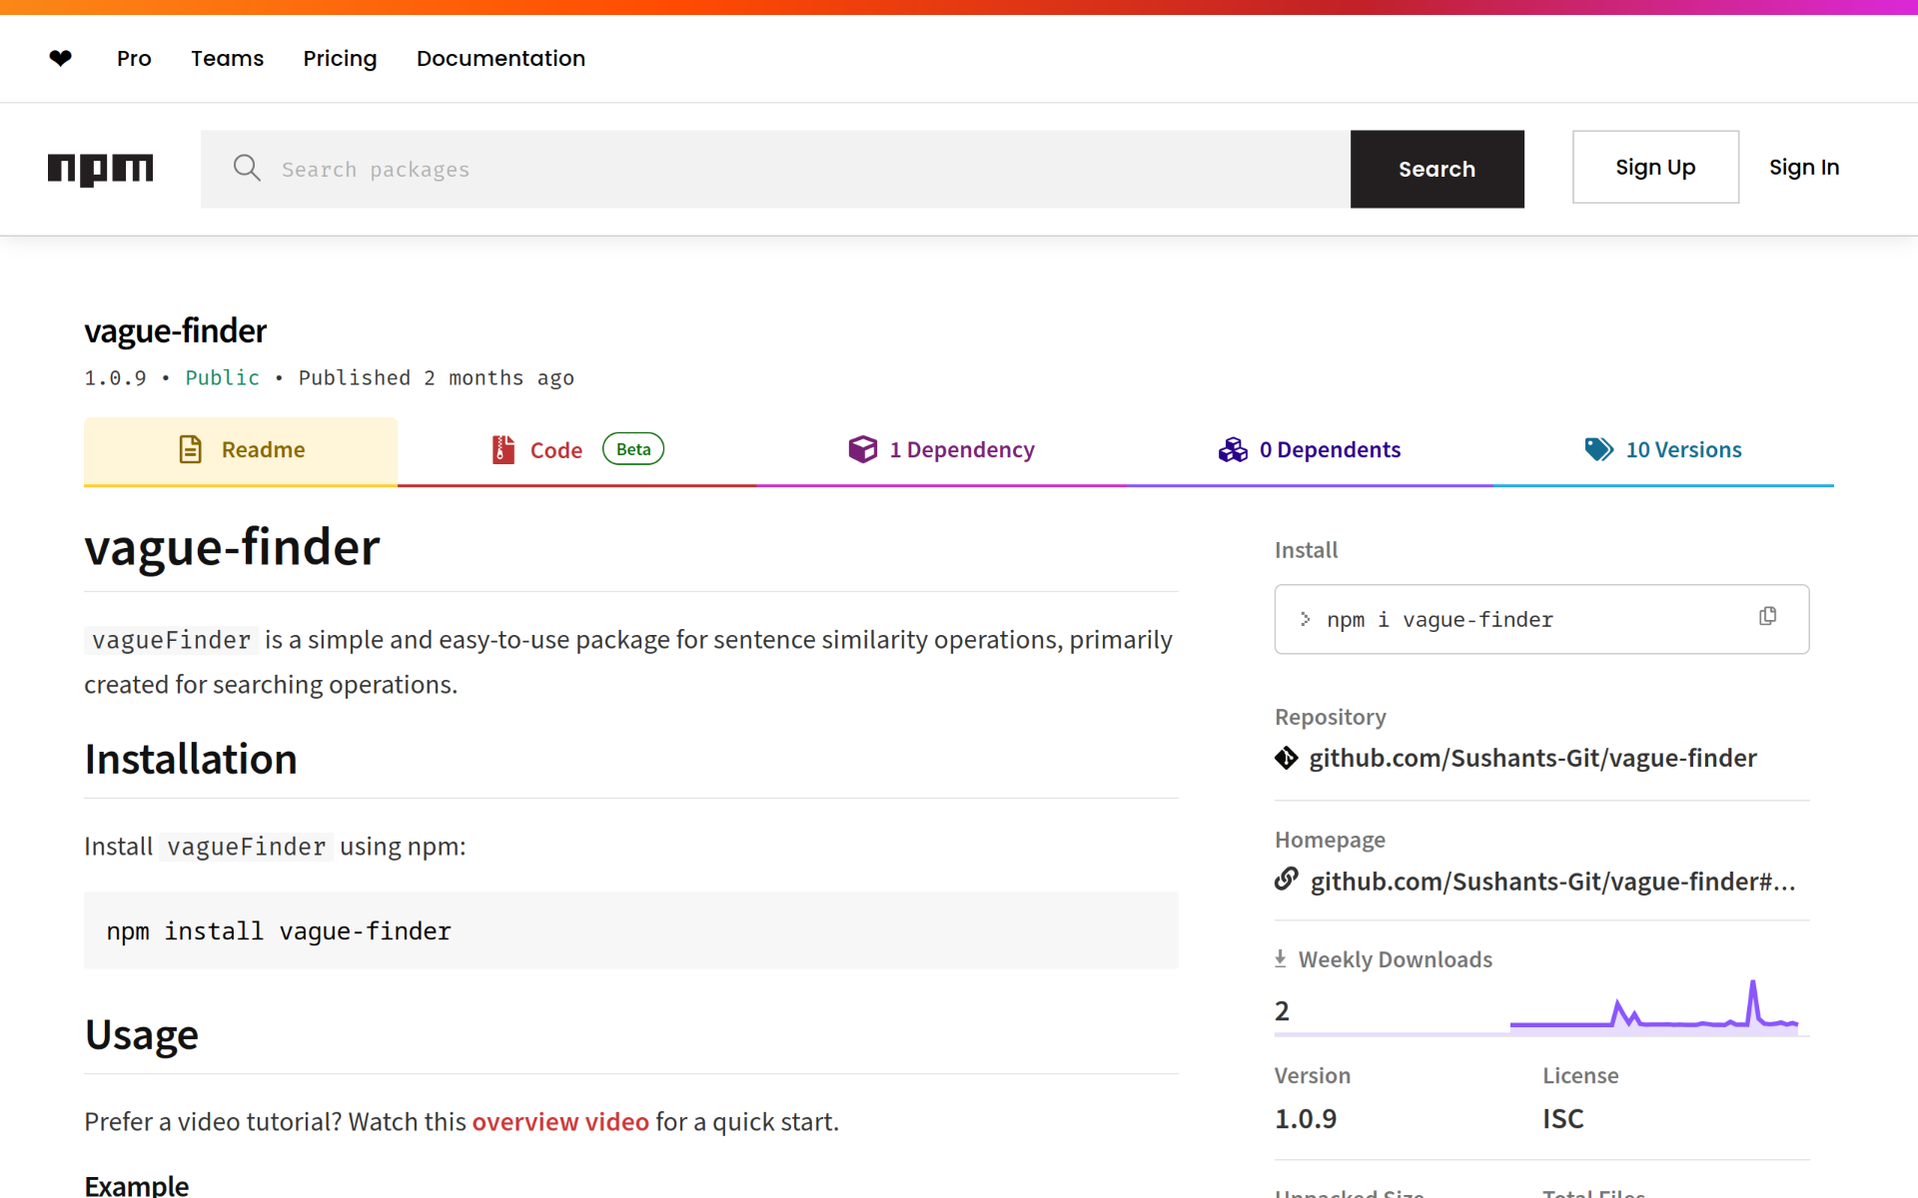
Task: Click the npm logo
Action: tap(100, 169)
